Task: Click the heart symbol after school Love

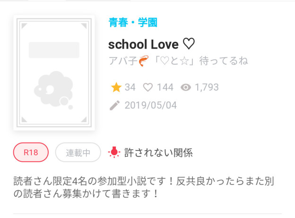Action: 189,44
